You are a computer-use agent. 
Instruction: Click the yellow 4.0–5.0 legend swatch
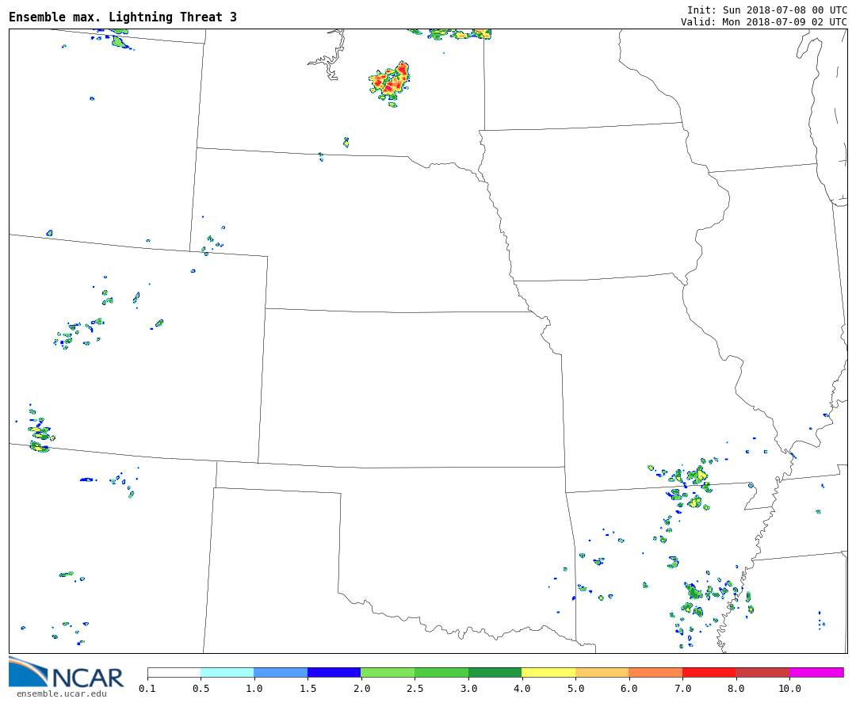[x=548, y=672]
